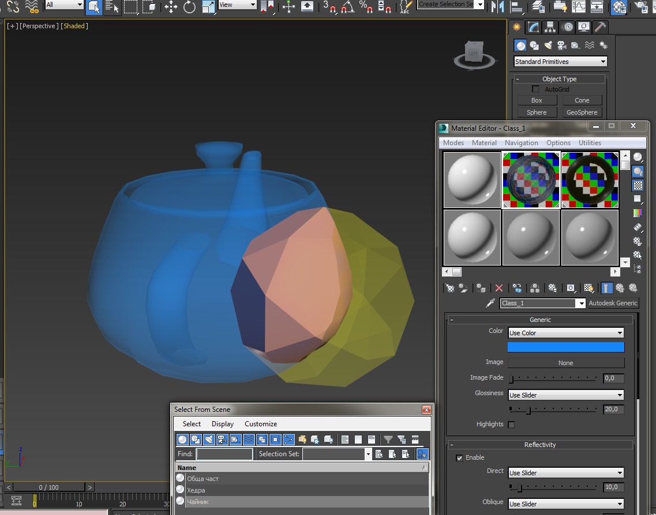Toggle the Highlights checkbox
This screenshot has height=515, width=656.
click(511, 425)
